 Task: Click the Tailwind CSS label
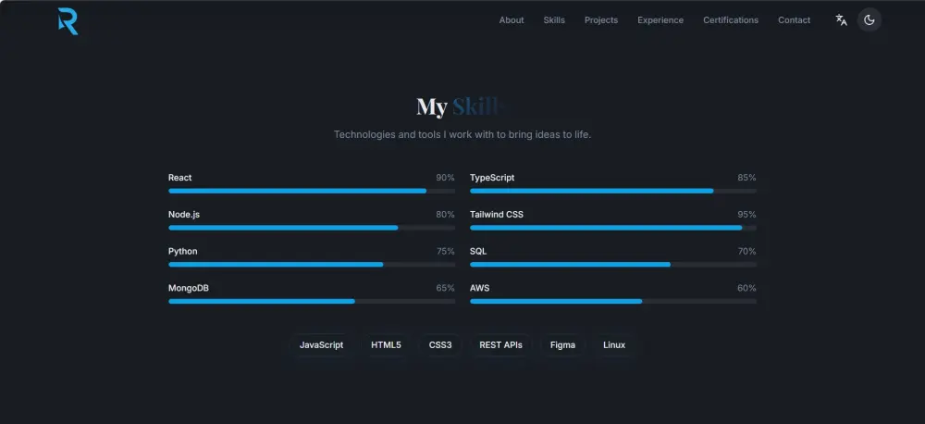(x=497, y=215)
